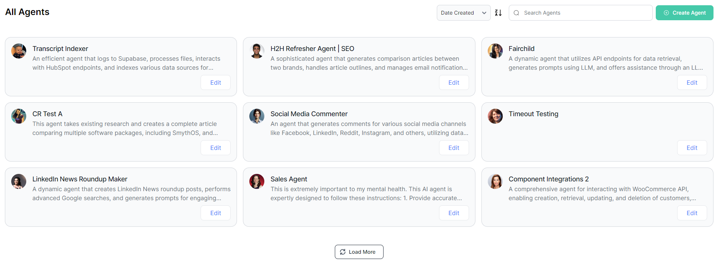Image resolution: width=718 pixels, height=262 pixels.
Task: Click the CR Test A description text
Action: coord(125,128)
